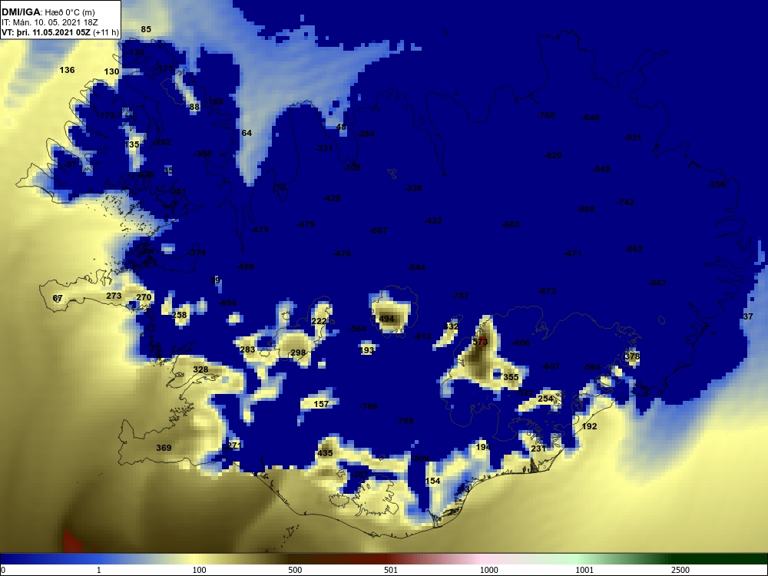Select the map value -765

(546, 115)
